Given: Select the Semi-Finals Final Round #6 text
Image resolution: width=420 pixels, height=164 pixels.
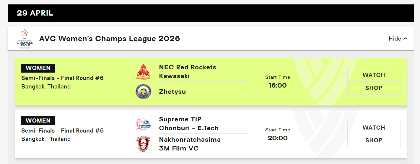Looking at the screenshot, I should click(63, 78).
